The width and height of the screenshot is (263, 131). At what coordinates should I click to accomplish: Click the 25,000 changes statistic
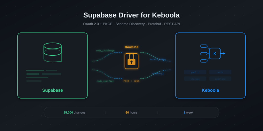click(74, 113)
